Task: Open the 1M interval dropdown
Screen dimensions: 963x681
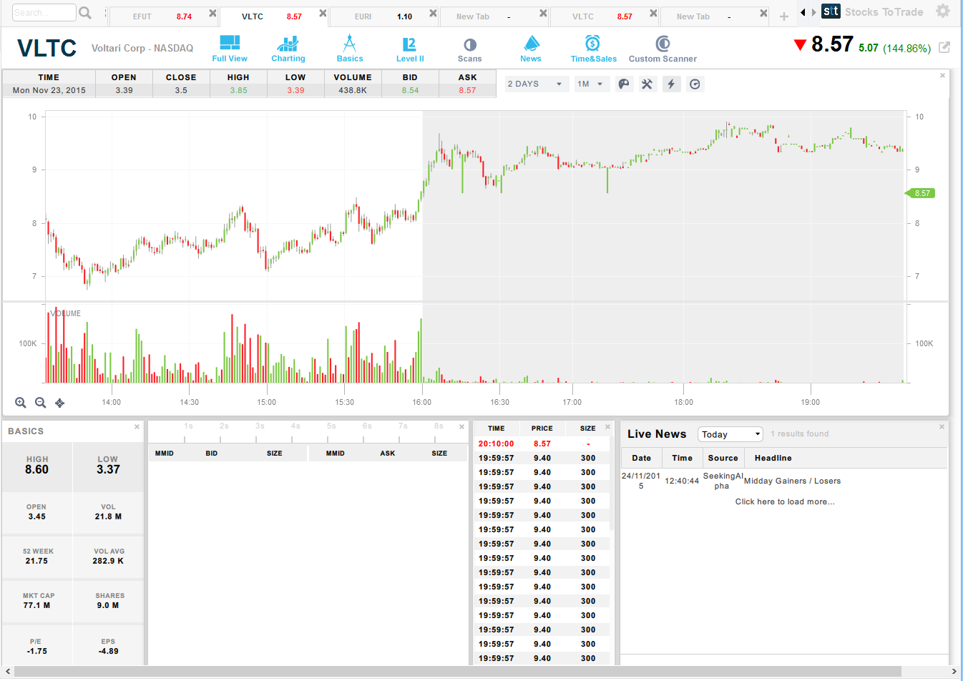Action: (x=591, y=84)
